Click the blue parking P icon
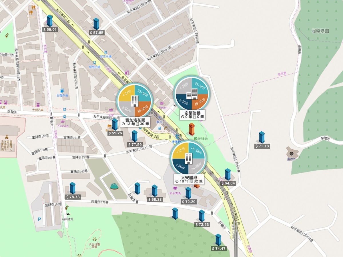Image resolution: width=343 pixels, height=257 pixels. point(39,219)
